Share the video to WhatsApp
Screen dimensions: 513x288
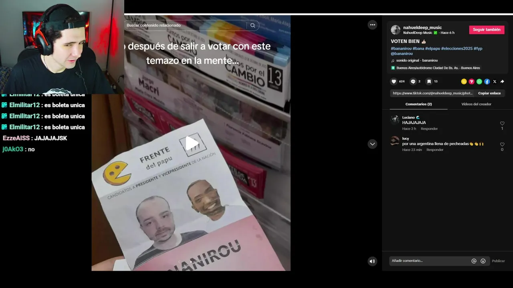point(479,82)
